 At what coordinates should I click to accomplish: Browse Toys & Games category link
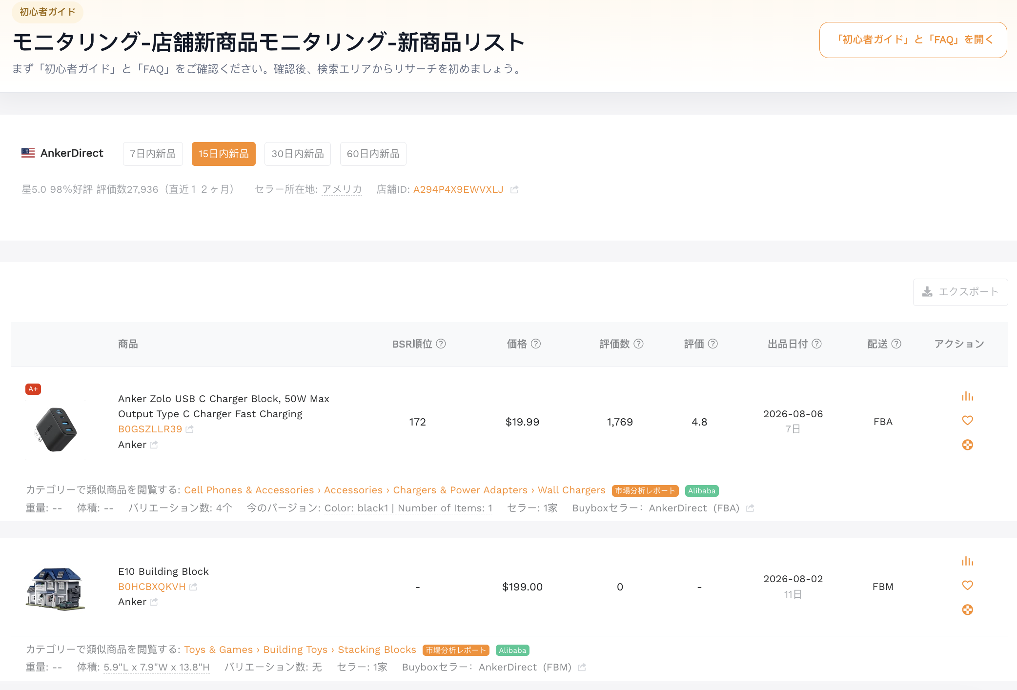point(218,649)
